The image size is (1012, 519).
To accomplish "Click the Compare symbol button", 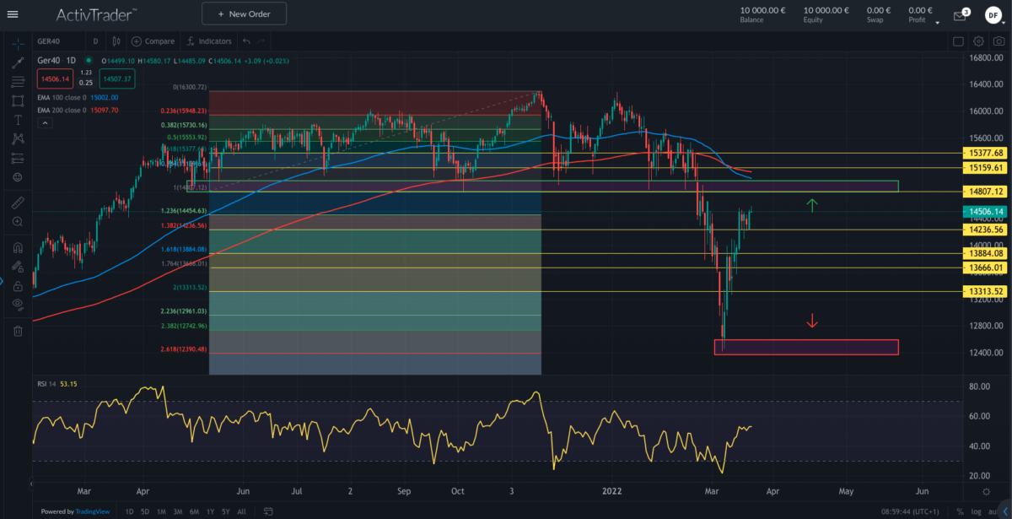I will point(153,41).
